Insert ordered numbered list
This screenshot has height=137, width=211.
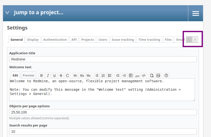click(x=103, y=75)
